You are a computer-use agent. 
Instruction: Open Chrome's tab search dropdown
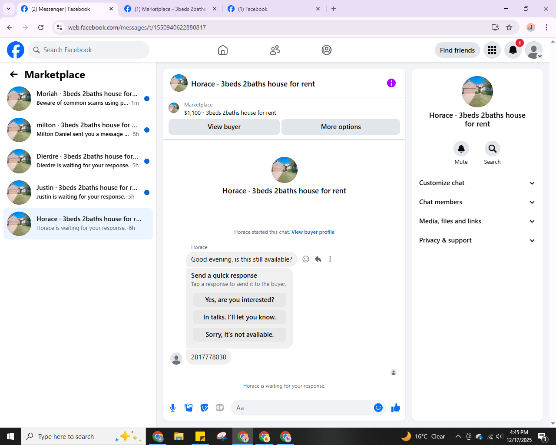(x=9, y=9)
